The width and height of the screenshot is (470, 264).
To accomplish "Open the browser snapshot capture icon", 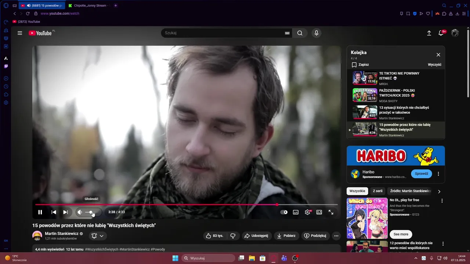I will (408, 14).
